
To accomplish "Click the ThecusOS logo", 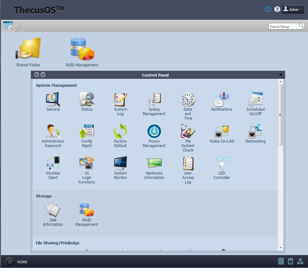I will click(39, 10).
